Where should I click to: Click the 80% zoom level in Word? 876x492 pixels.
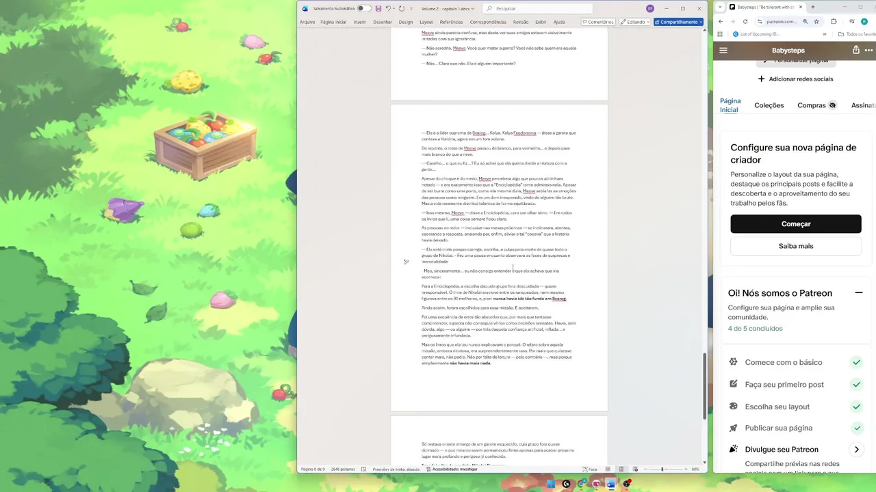[x=695, y=469]
